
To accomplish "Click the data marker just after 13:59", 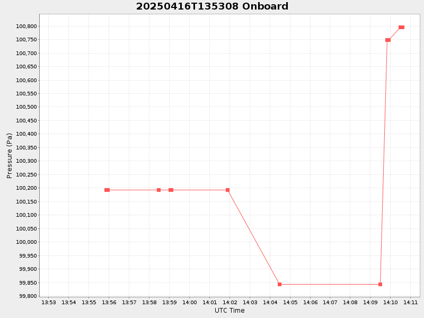I will [x=171, y=190].
